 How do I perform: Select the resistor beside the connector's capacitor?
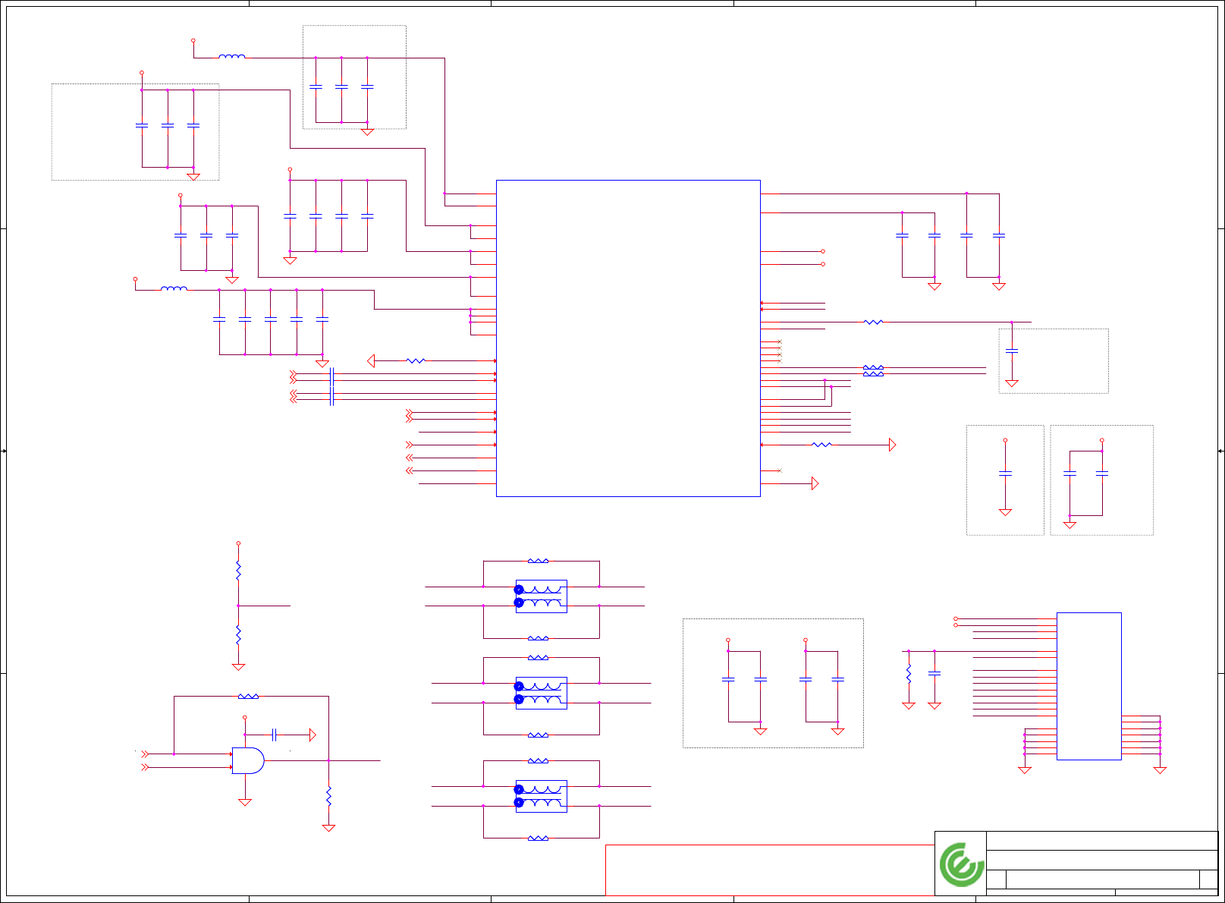pyautogui.click(x=909, y=674)
